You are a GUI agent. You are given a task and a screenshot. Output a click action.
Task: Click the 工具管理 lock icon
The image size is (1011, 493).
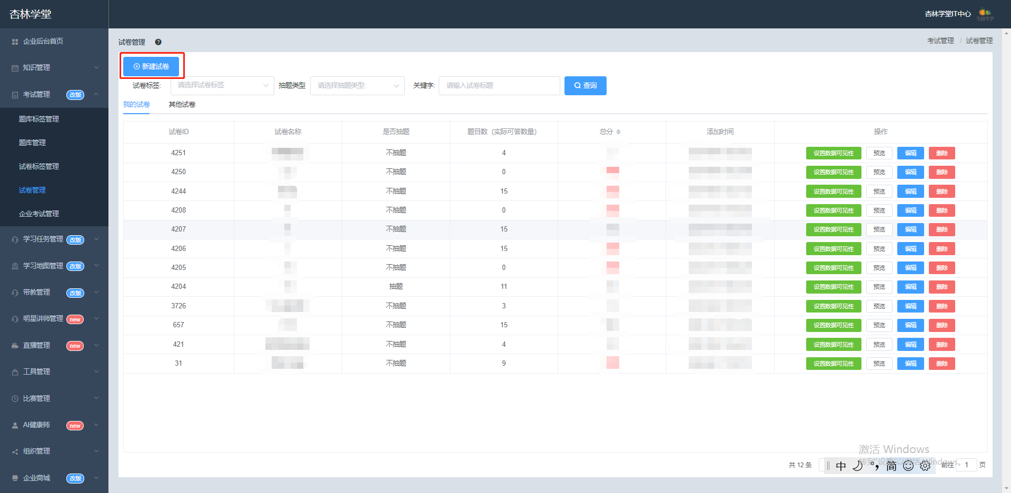pyautogui.click(x=15, y=372)
